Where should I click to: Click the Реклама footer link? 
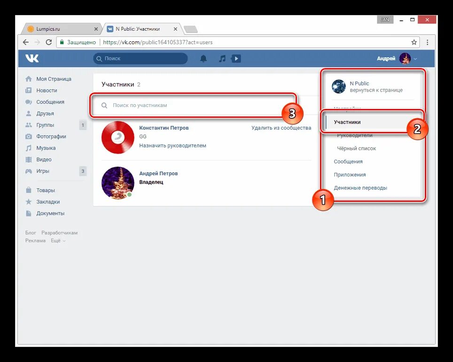[35, 240]
